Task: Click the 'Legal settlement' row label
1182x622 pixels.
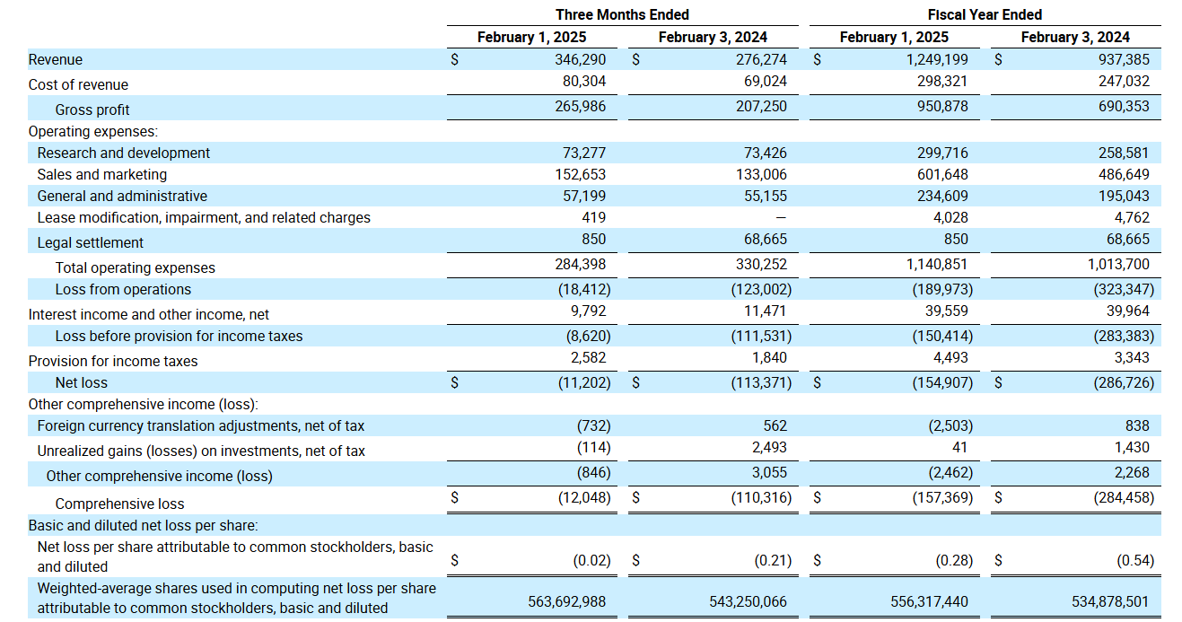Action: click(x=91, y=242)
